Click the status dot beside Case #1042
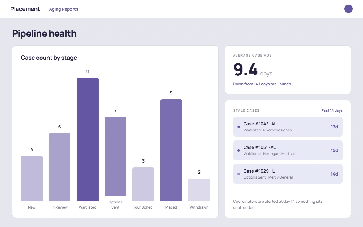 239,127
